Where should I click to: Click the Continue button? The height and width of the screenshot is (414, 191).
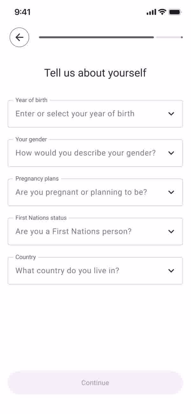[x=95, y=382]
